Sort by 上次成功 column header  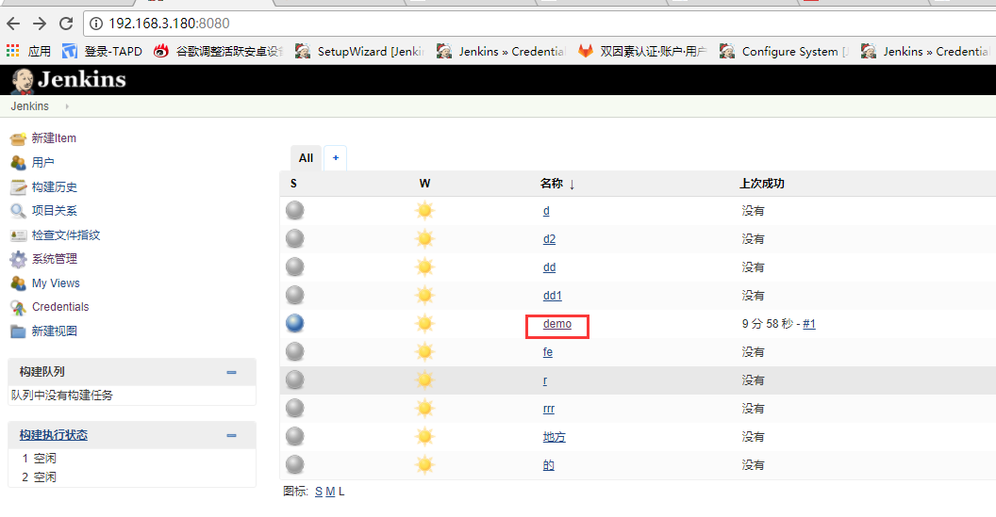pos(761,184)
